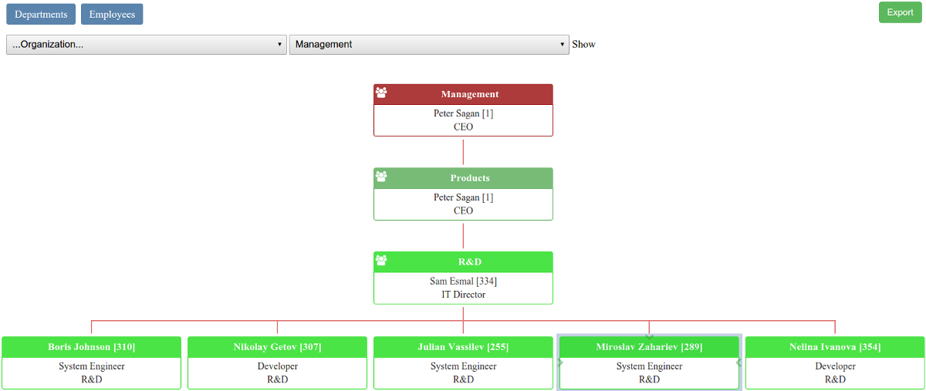Click Sam Esmal [334] name
The width and height of the screenshot is (926, 391).
[463, 281]
